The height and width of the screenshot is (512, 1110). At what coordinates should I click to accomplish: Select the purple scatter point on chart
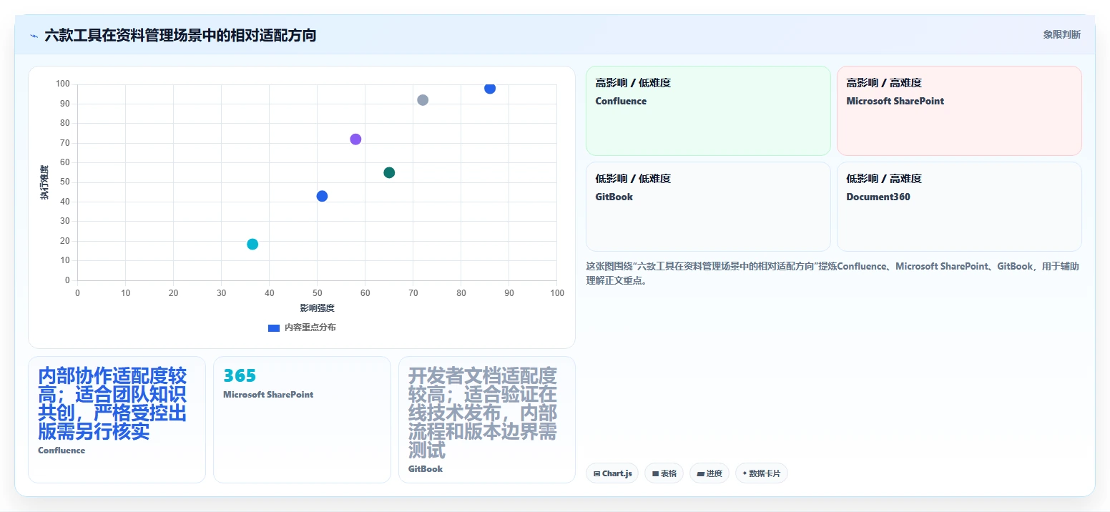pos(355,139)
